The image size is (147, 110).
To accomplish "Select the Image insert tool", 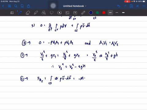I will pos(67,13).
